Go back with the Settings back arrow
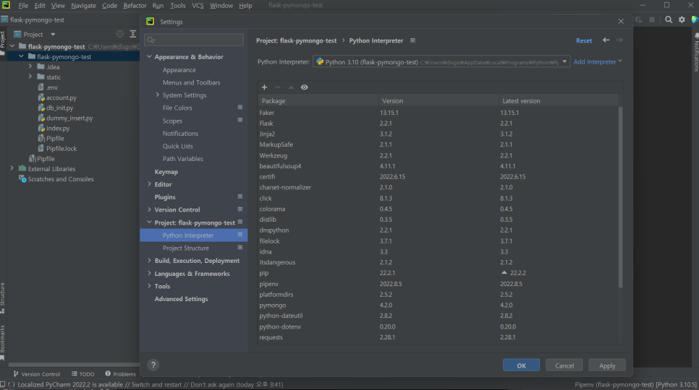Viewport: 699px width, 390px height. click(606, 40)
